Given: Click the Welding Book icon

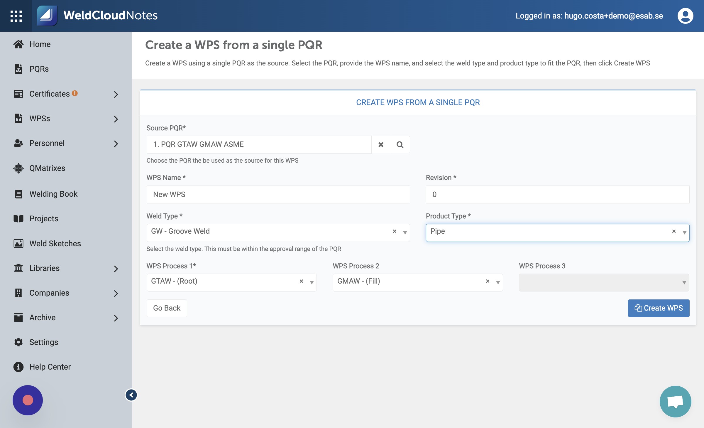Looking at the screenshot, I should 18,194.
